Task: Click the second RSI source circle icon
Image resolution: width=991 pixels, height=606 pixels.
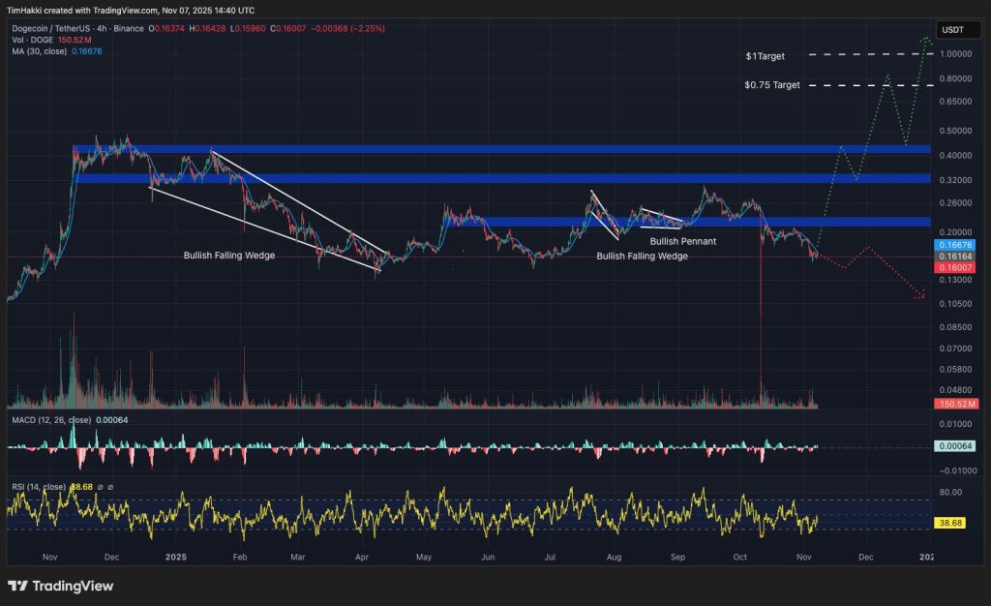Action: click(111, 487)
